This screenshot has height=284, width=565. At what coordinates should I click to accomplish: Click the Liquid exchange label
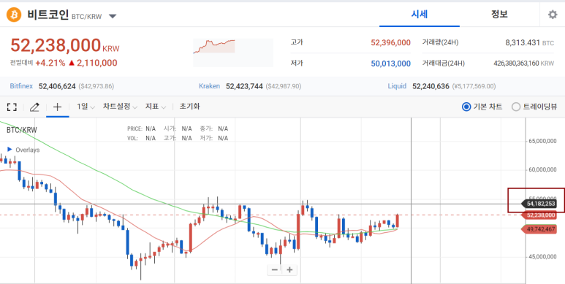397,86
